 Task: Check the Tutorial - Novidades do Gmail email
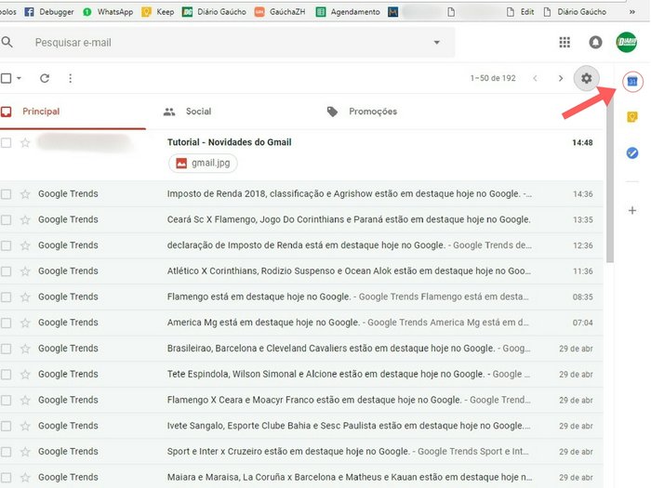[x=6, y=143]
